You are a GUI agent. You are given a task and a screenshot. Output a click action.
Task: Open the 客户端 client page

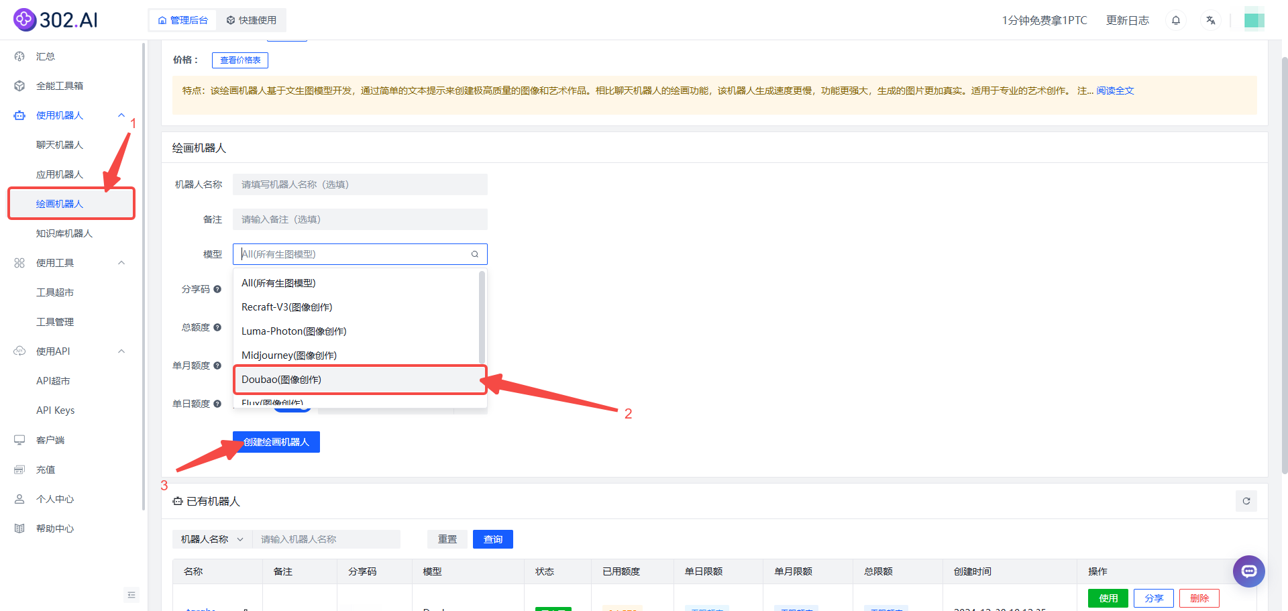pos(50,440)
